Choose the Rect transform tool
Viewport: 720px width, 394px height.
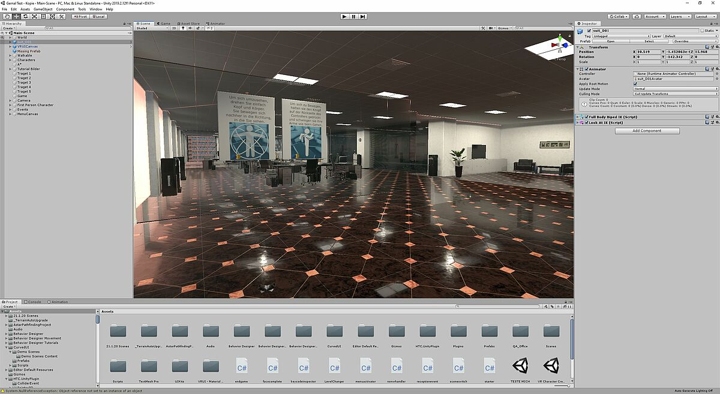43,17
